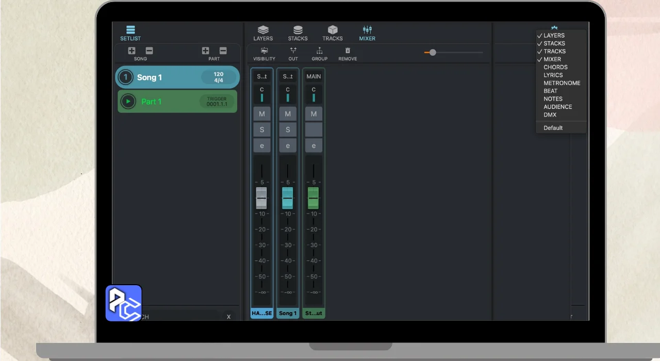Viewport: 660px width, 361px height.
Task: Mute the first mixer channel
Action: coord(262,114)
